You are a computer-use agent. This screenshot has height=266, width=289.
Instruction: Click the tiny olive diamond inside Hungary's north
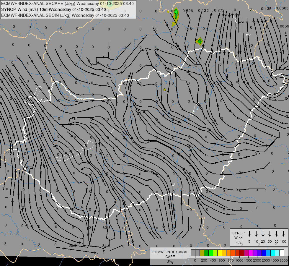pos(165,90)
